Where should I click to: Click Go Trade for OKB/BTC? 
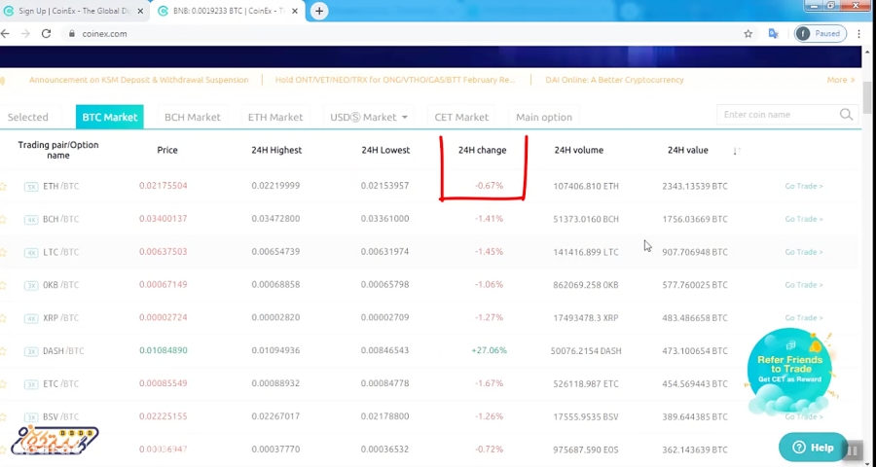pyautogui.click(x=803, y=285)
